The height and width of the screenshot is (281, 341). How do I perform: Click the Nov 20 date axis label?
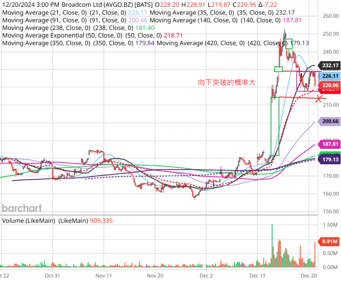(155, 276)
